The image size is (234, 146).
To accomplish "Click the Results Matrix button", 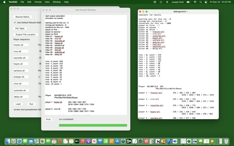I will 23,17.
